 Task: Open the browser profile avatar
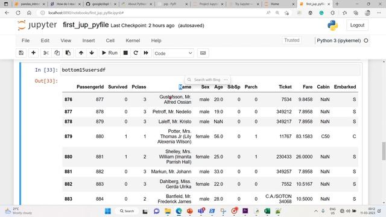tap(367, 13)
